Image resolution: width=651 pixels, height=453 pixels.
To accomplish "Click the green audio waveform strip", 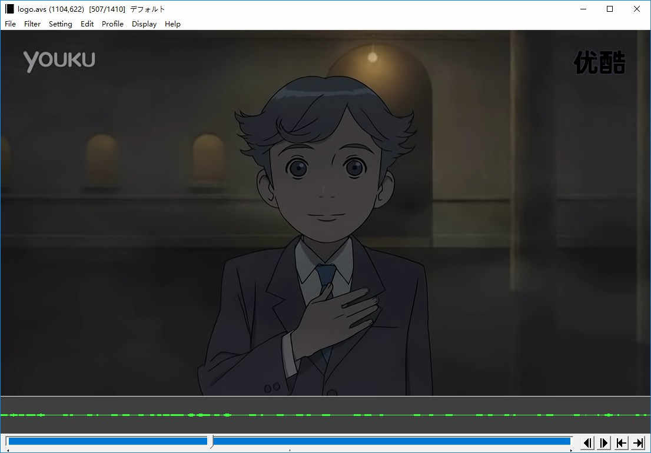I will 325,415.
